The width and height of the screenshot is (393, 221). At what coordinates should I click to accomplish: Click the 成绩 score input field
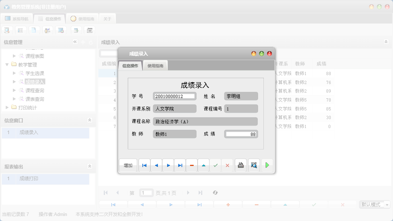pos(241,134)
